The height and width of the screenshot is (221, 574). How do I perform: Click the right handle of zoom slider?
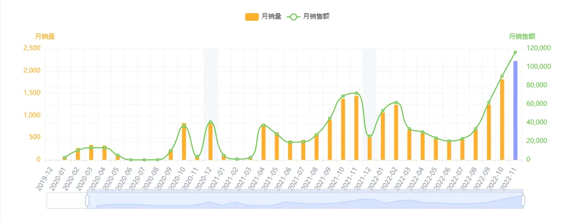523,200
